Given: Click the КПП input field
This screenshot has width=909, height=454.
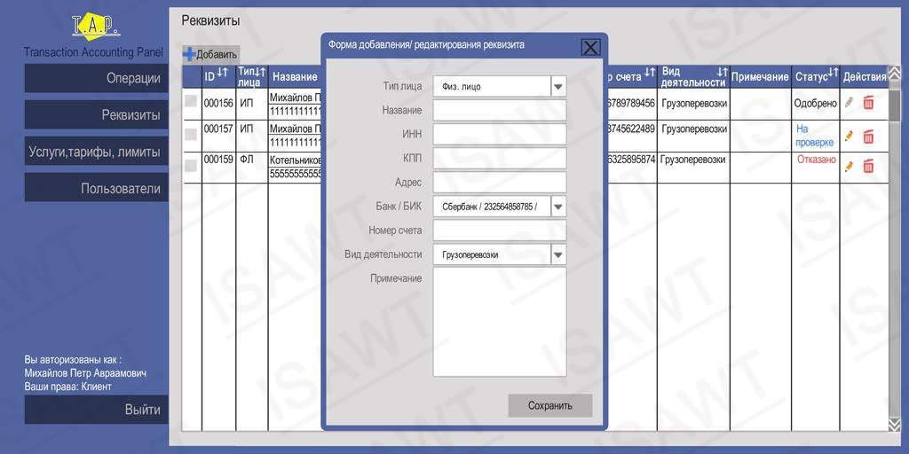Looking at the screenshot, I should click(x=500, y=158).
